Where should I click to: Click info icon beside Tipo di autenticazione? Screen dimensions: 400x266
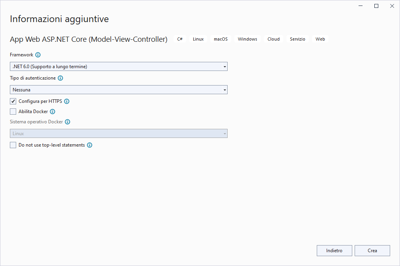click(60, 78)
